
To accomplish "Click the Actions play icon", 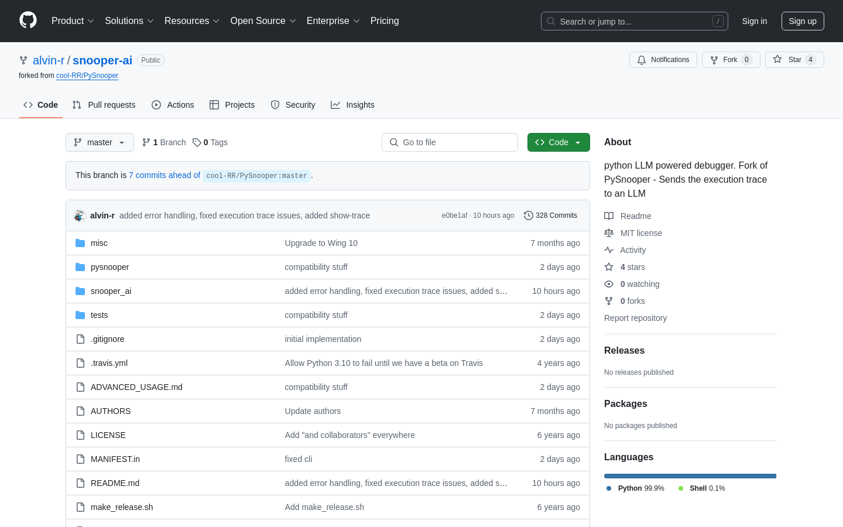I will pos(156,105).
